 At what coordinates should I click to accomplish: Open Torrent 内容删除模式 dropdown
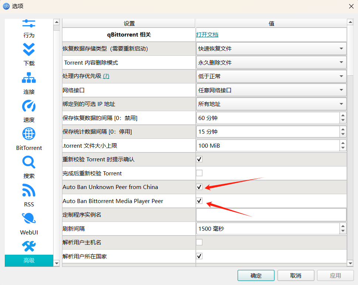tap(271, 62)
